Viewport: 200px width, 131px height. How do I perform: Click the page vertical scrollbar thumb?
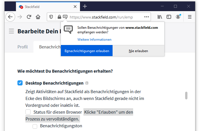pyautogui.click(x=186, y=95)
